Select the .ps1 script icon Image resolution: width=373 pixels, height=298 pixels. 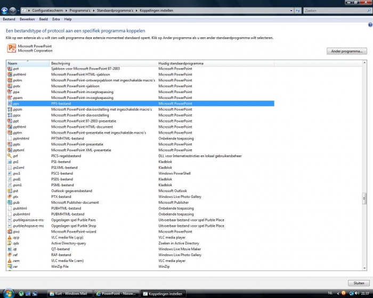10,162
